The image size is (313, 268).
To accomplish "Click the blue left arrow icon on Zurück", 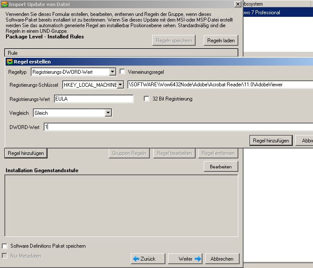I will tap(136, 259).
